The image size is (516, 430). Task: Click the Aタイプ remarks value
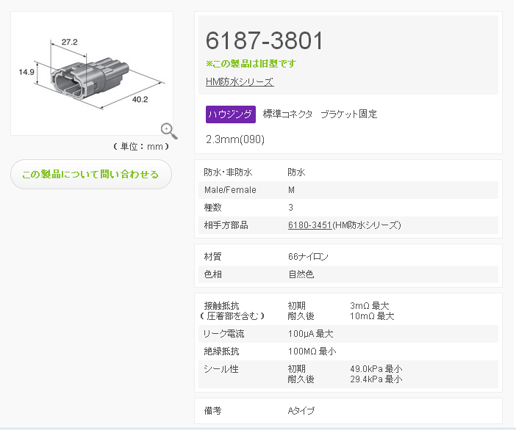pos(301,411)
